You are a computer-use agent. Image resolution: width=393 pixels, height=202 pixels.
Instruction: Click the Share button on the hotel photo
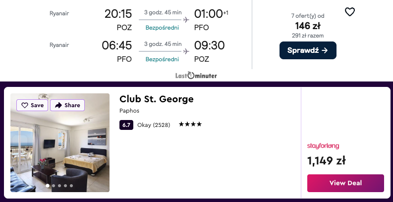[67, 105]
